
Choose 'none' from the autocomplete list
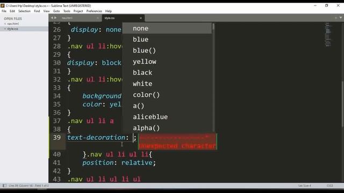[x=167, y=28]
